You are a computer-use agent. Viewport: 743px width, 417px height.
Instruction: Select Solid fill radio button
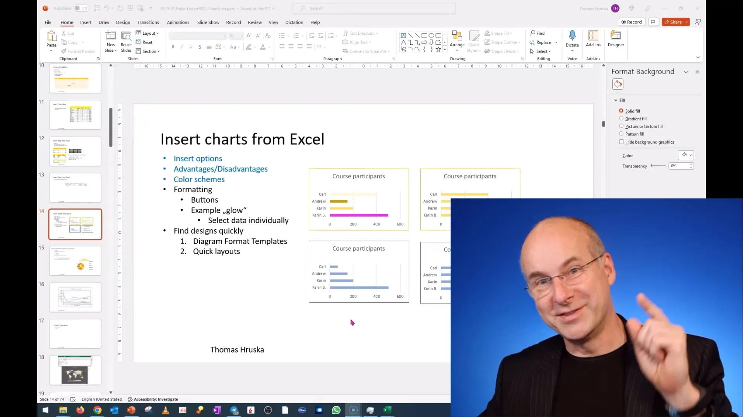[621, 110]
